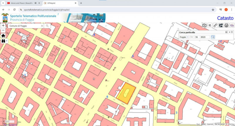Zoom out with the minus button
Screen dimensions: 235x126
pos(3,31)
